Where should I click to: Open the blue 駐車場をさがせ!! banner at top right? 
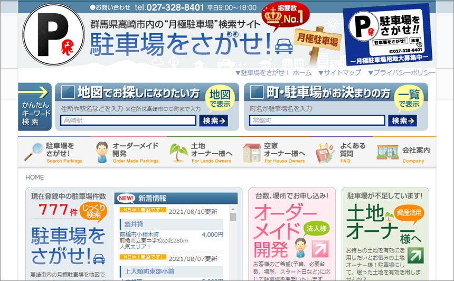click(x=387, y=34)
